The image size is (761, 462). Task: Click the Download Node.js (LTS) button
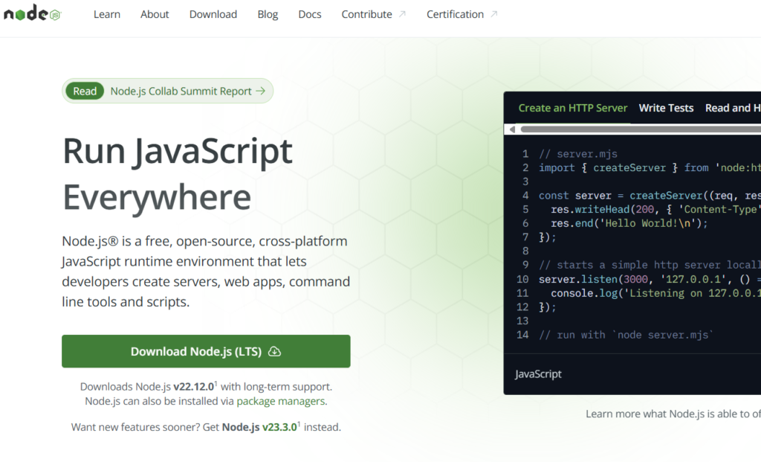tap(206, 352)
